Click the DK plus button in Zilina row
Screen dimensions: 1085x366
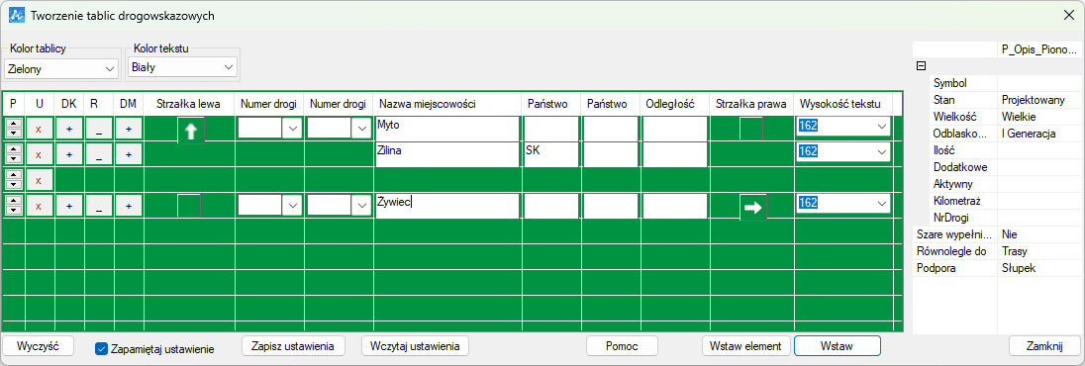[x=69, y=154]
